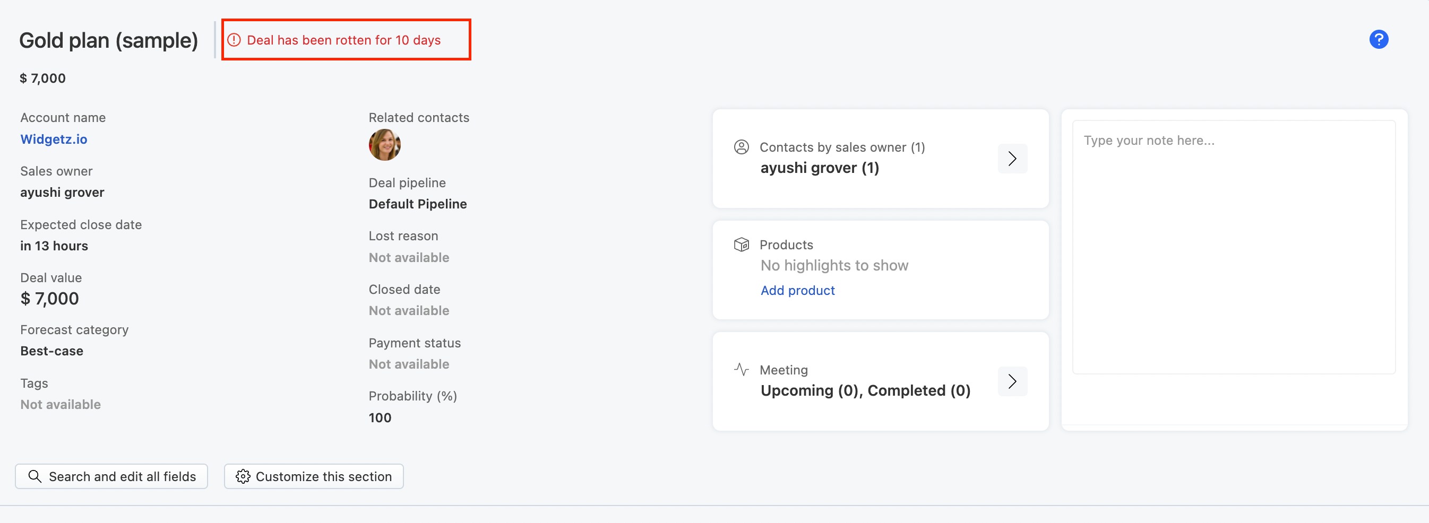Click the Meeting activity pulse icon
1429x523 pixels.
click(x=741, y=369)
